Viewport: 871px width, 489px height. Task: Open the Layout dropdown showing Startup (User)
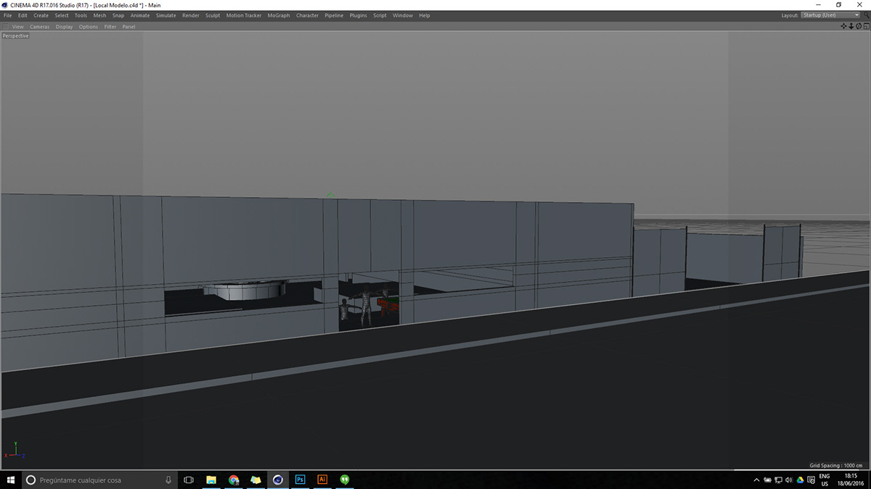tap(830, 15)
